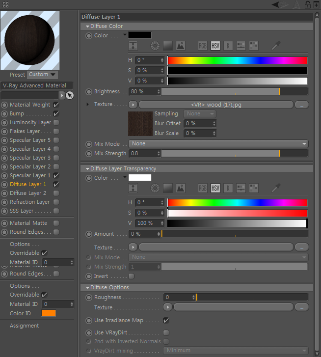
Task: Enable the Luminosity Layer checkbox
Action: [x=56, y=123]
